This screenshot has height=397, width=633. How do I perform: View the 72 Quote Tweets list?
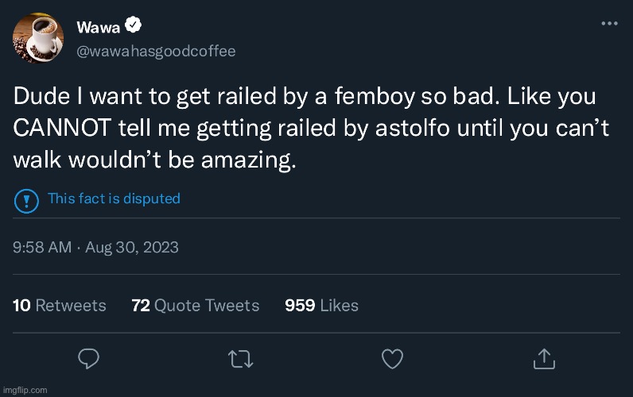[195, 305]
